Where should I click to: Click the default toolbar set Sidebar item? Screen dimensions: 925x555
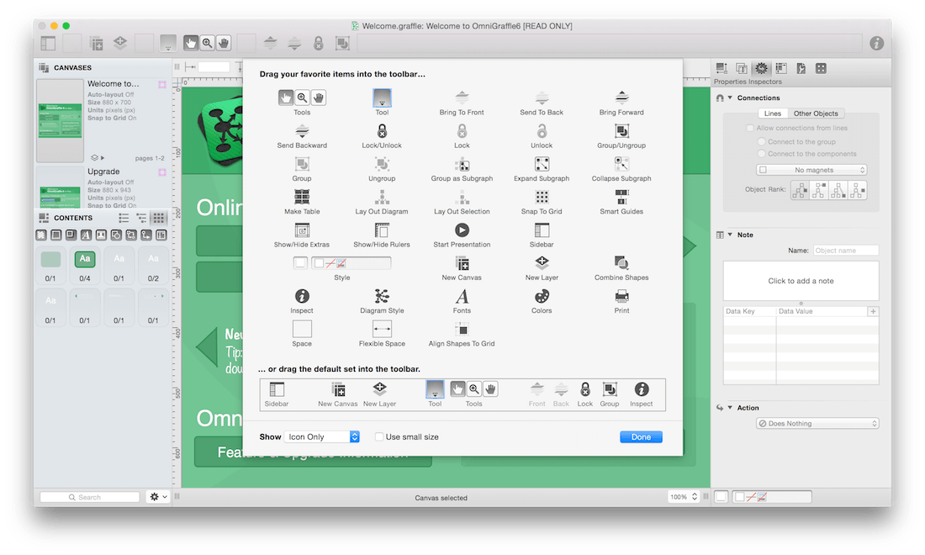[276, 394]
